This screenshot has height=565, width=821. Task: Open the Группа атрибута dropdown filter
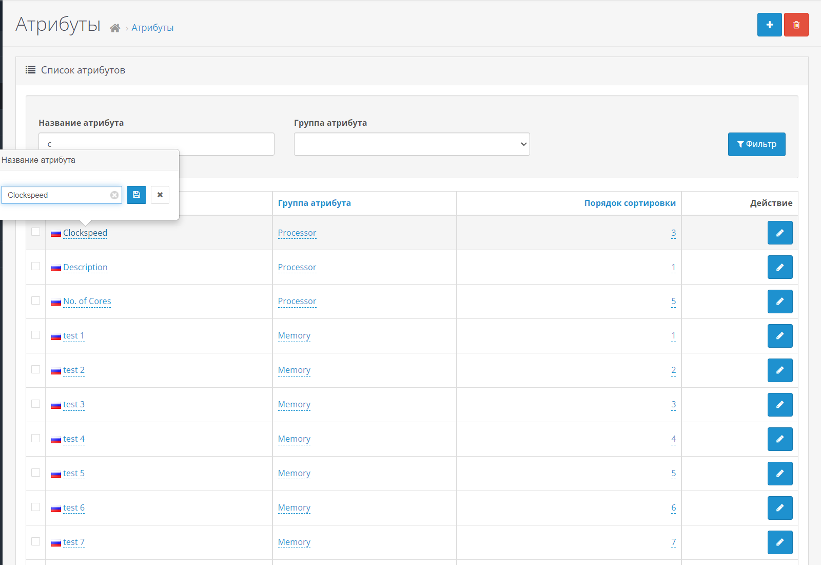pyautogui.click(x=412, y=144)
